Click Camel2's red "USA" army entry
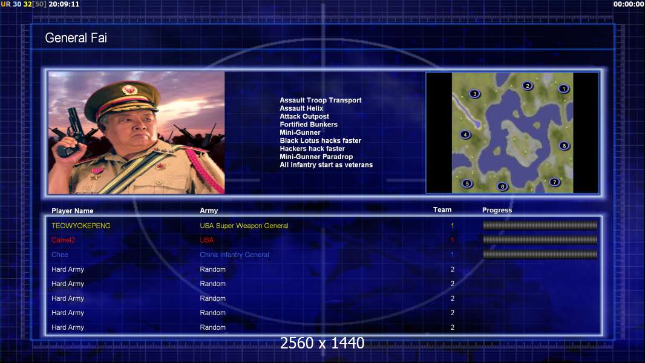Image resolution: width=645 pixels, height=363 pixels. pyautogui.click(x=207, y=240)
